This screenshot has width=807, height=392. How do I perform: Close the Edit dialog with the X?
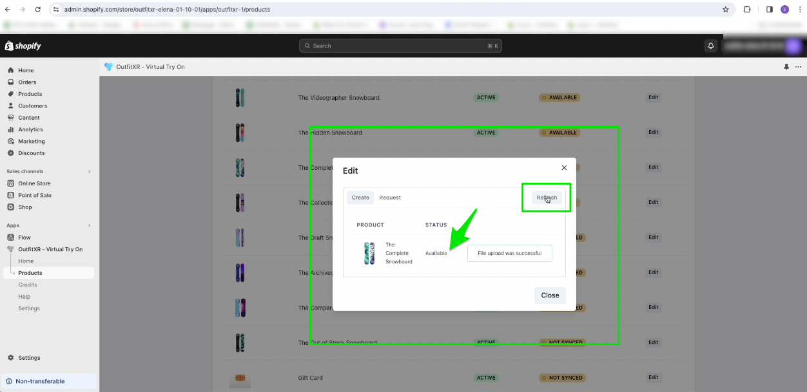point(564,167)
